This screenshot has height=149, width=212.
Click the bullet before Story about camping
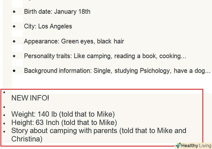point(4,131)
